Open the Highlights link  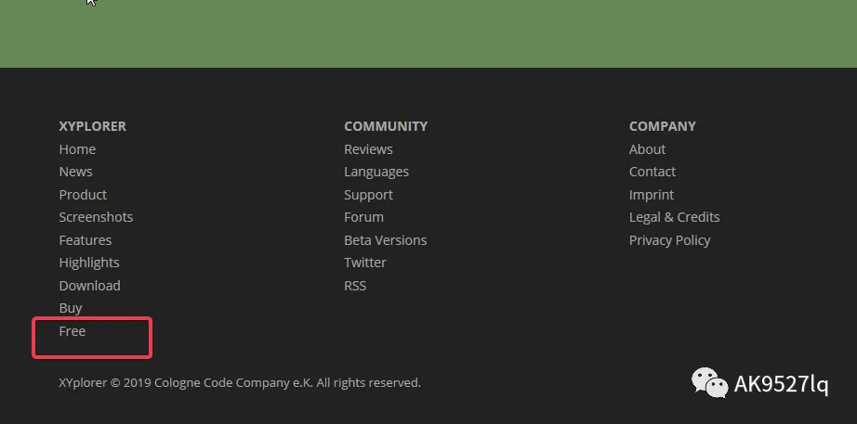coord(89,263)
